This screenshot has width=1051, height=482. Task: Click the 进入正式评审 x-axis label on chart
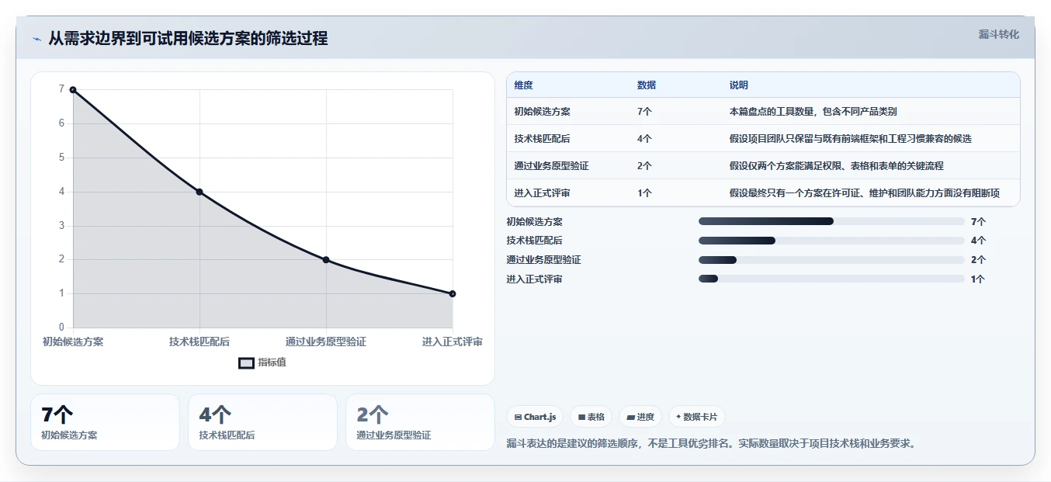click(453, 342)
